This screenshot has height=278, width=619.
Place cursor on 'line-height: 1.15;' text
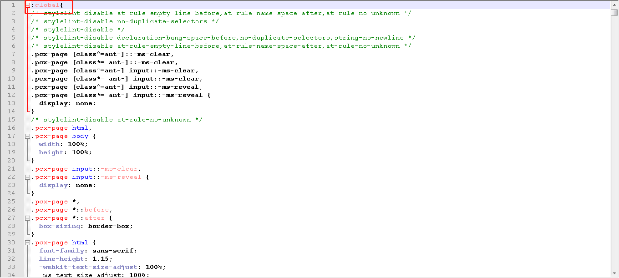tap(75, 259)
